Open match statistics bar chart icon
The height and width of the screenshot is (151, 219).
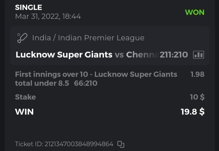(x=199, y=55)
